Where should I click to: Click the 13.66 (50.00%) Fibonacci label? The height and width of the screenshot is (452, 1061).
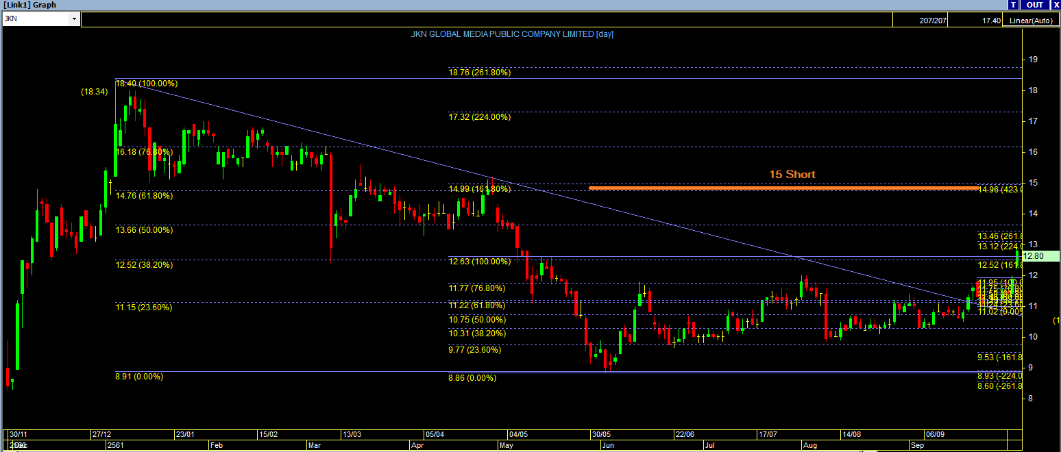click(x=144, y=230)
